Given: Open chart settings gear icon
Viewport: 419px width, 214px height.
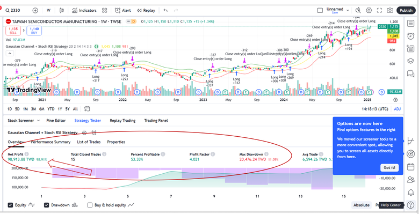Looking at the screenshot, I should tap(369, 10).
